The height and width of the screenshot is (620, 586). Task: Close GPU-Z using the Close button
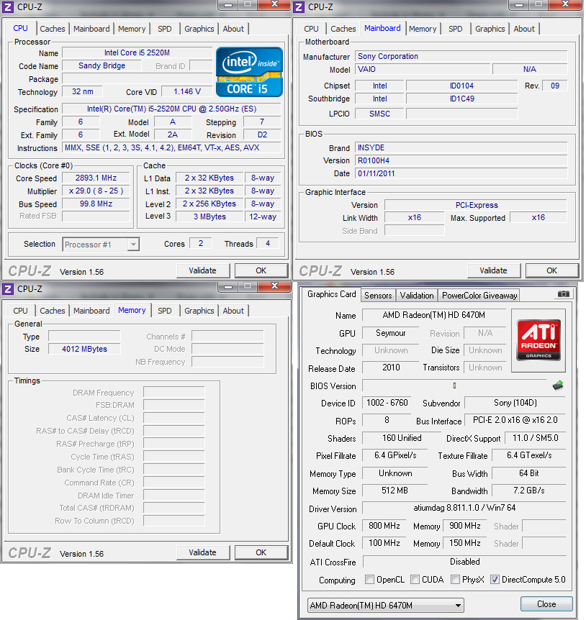546,604
